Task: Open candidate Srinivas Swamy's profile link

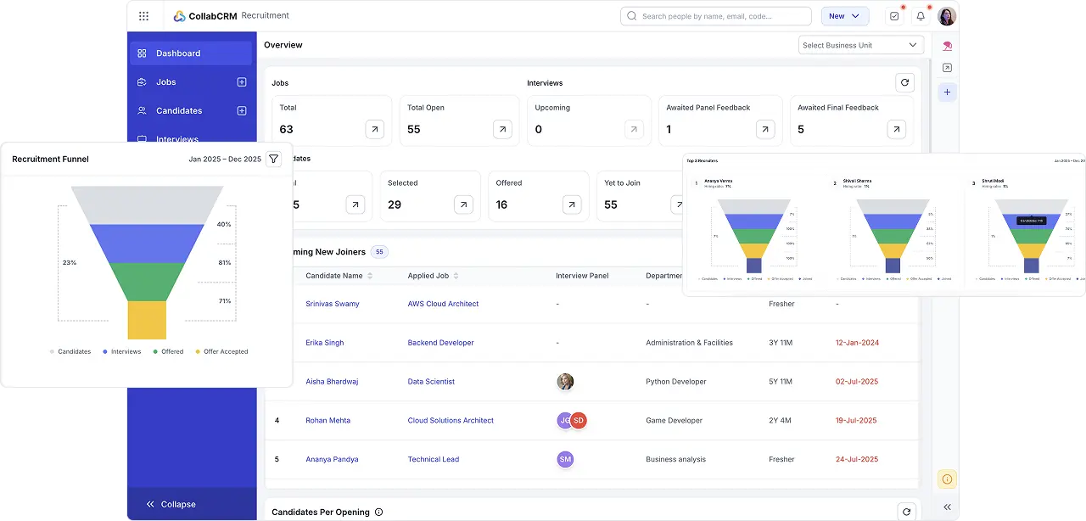Action: click(x=332, y=303)
